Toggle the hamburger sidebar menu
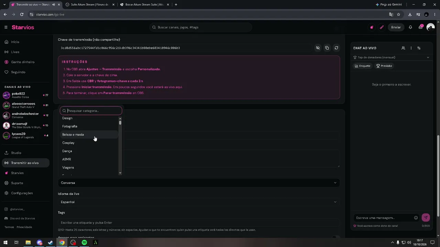Image resolution: width=440 pixels, height=247 pixels. 6,27
